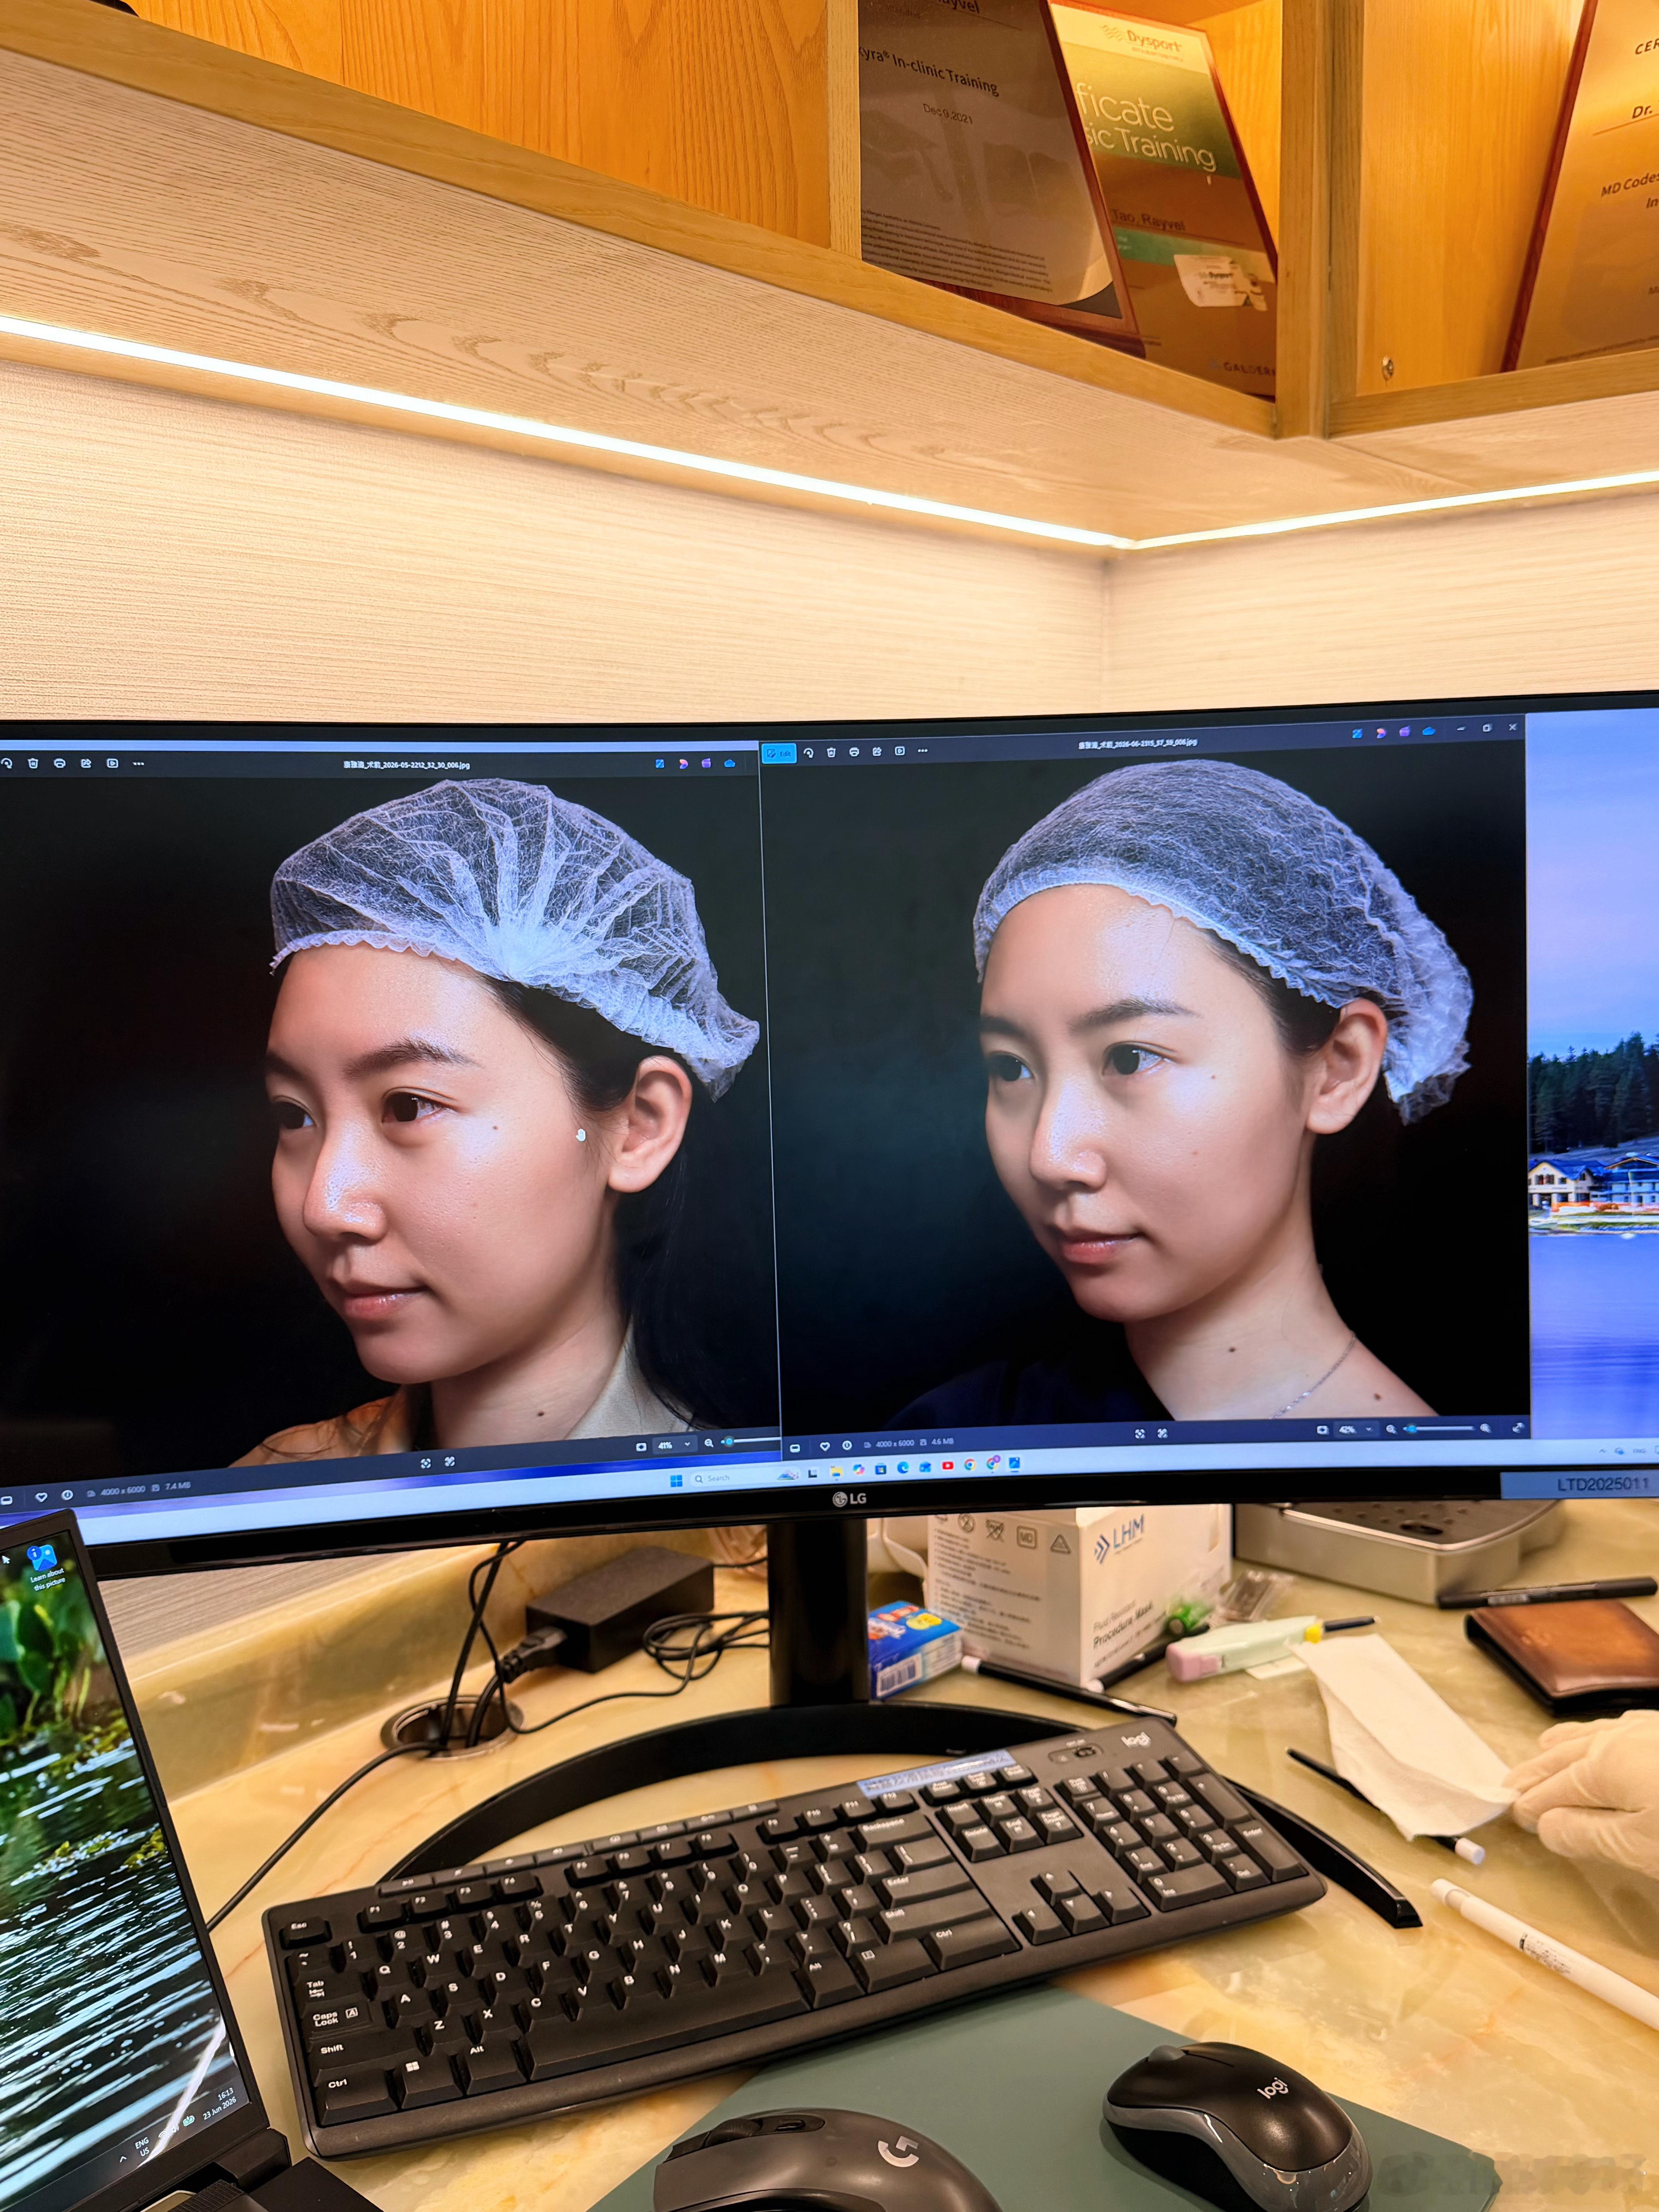Rotate the image in the left Photos window

pos(7,763)
